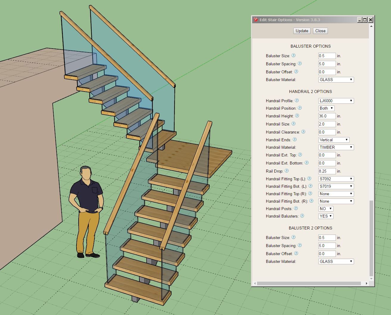Minimize the Edit Stair Options window
391x315 pixels.
click(360, 20)
